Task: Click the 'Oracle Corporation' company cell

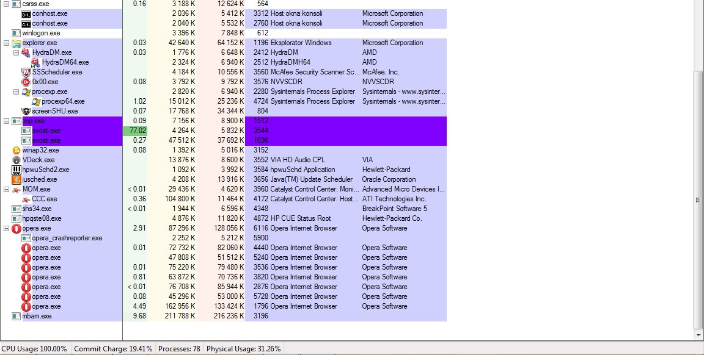Action: pyautogui.click(x=389, y=180)
